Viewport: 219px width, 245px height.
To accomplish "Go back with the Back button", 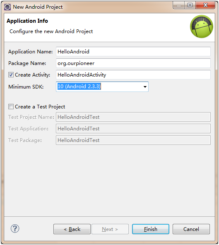I will click(x=72, y=229).
